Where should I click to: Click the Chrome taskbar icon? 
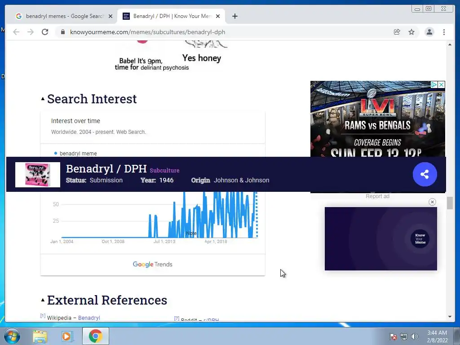pyautogui.click(x=95, y=336)
